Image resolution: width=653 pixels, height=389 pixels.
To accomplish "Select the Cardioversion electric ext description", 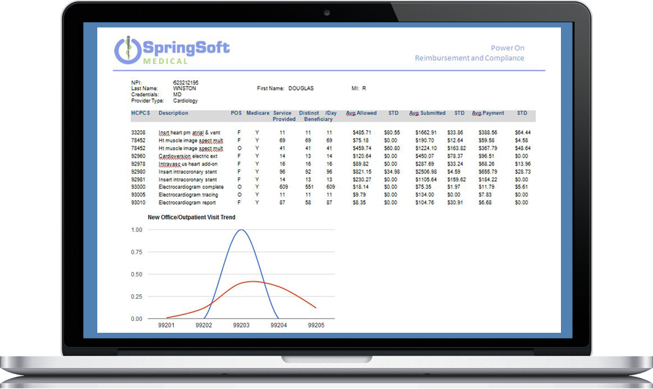I will pos(187,156).
